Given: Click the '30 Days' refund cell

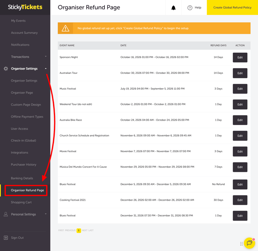Looking at the screenshot, I should (x=218, y=200).
